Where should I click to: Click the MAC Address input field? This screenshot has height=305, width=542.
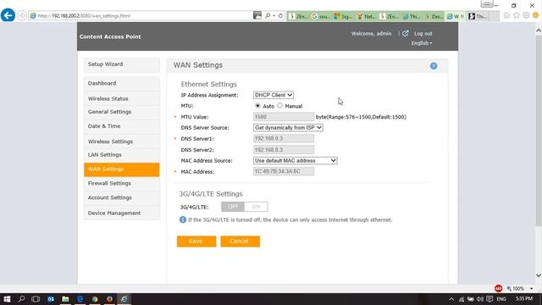(x=284, y=171)
